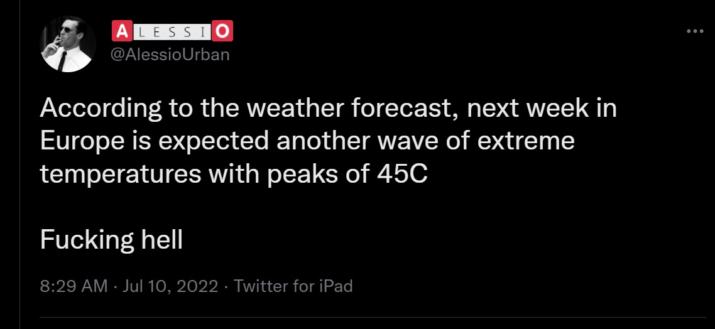715x329 pixels.
Task: Click the Twitter for iPad source label
Action: pyautogui.click(x=293, y=286)
